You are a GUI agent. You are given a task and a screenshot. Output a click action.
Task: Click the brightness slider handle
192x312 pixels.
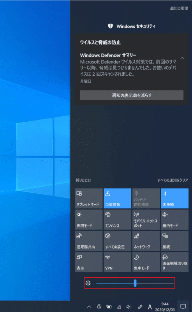click(135, 283)
